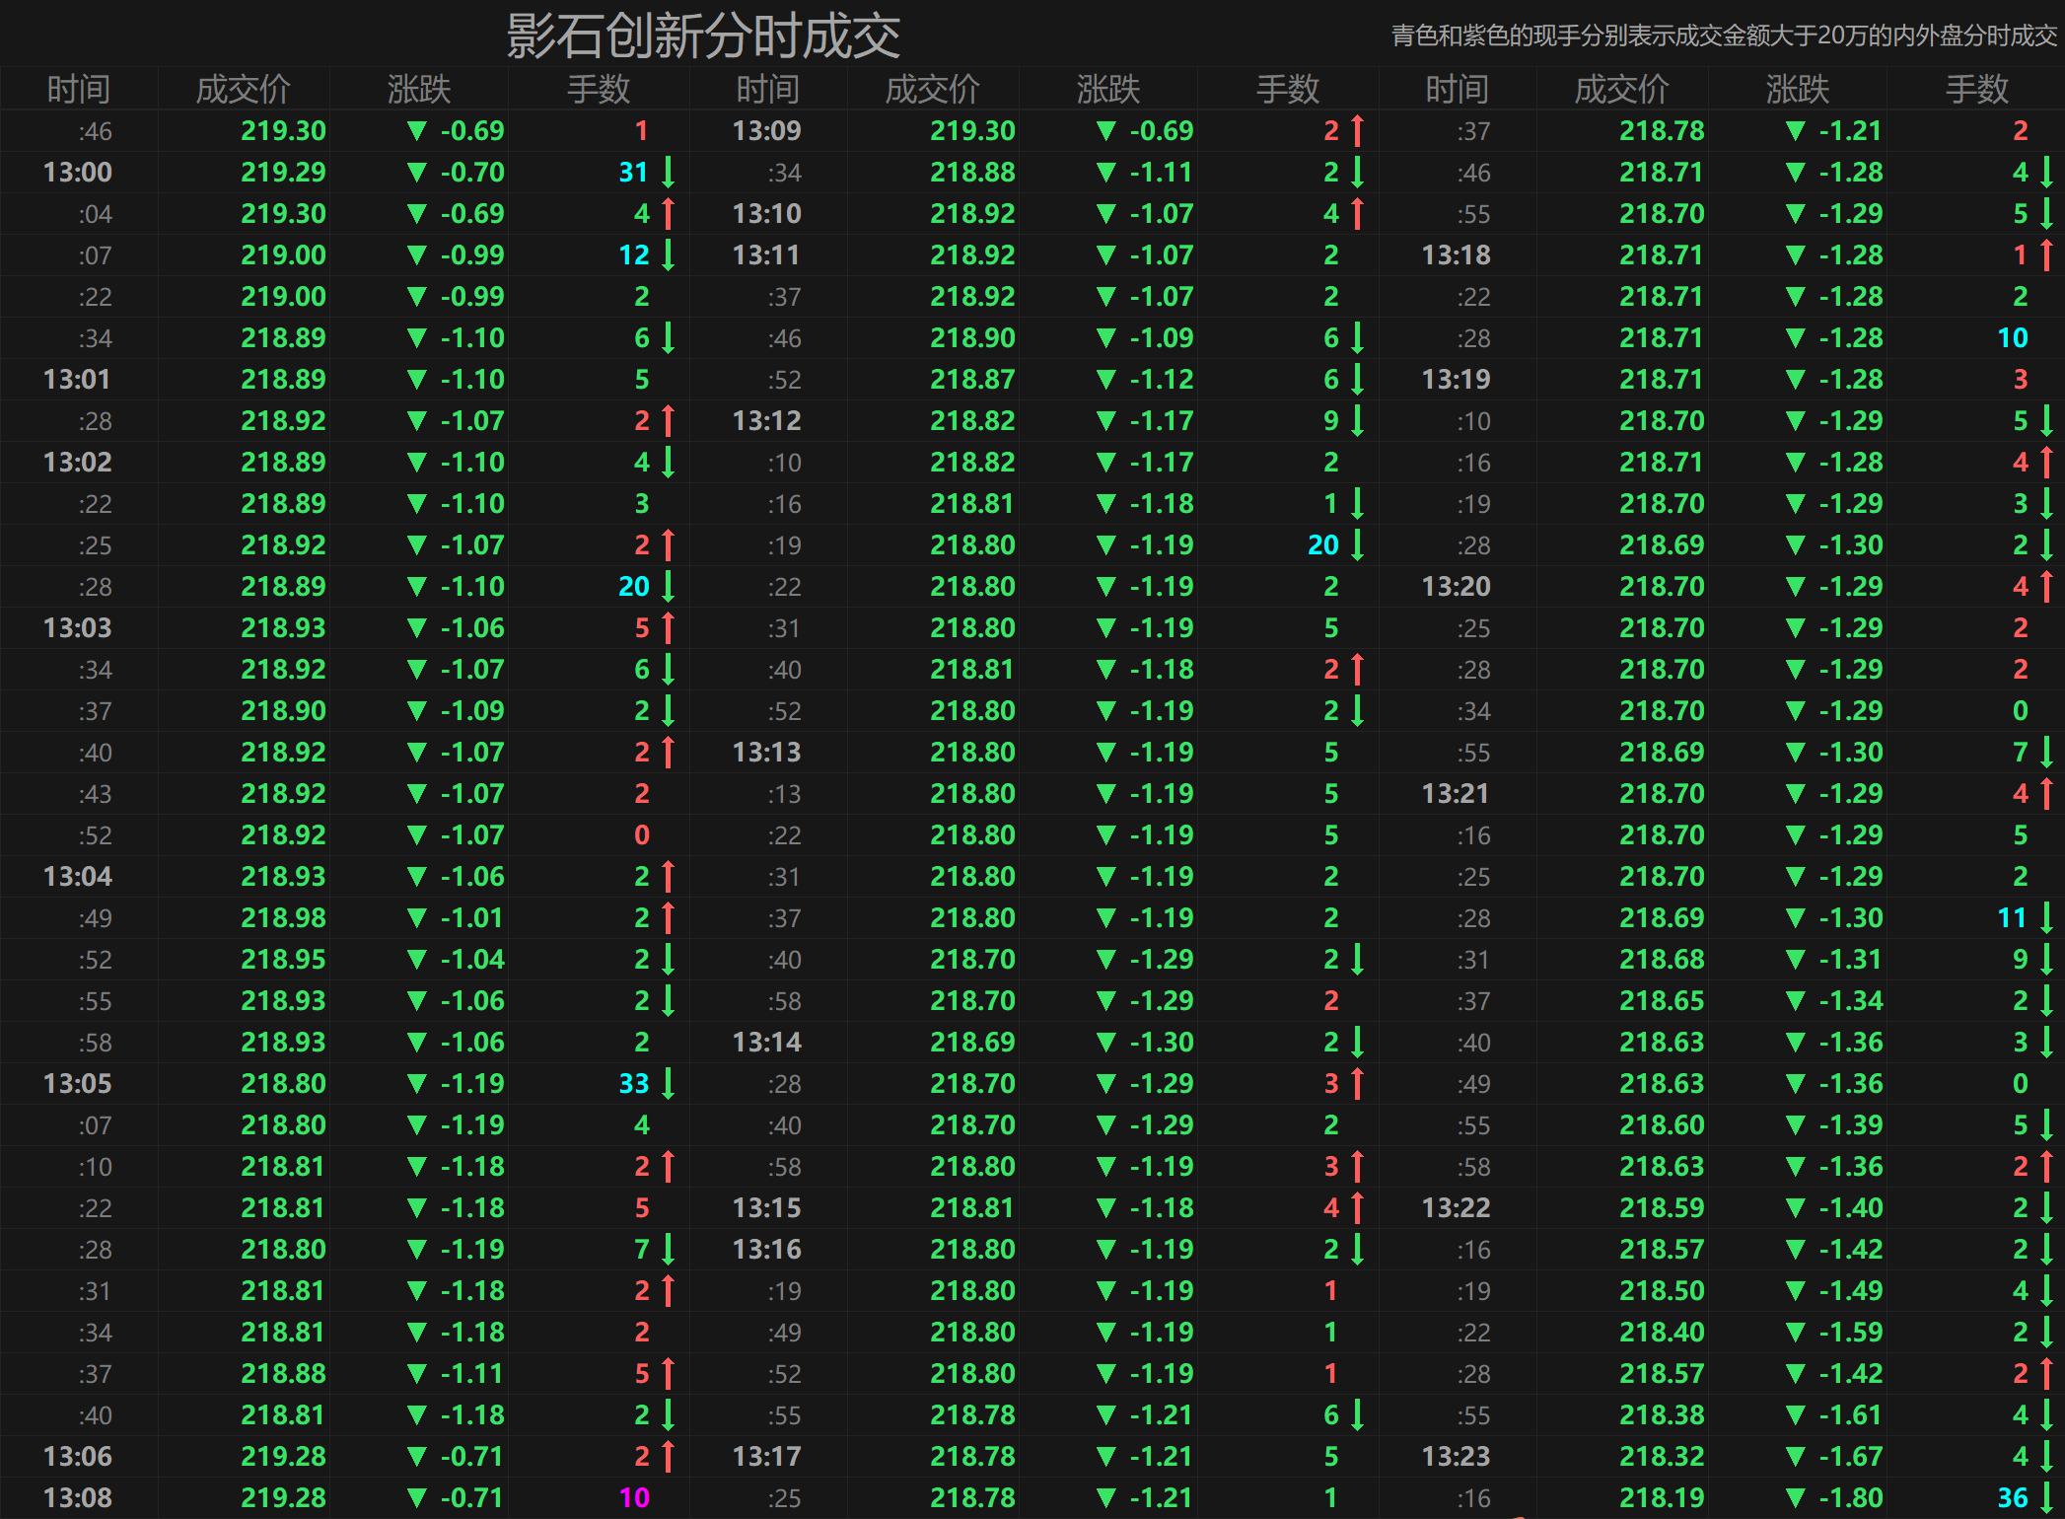Click the legend note about 青色和紫色 colors

pos(1724,36)
